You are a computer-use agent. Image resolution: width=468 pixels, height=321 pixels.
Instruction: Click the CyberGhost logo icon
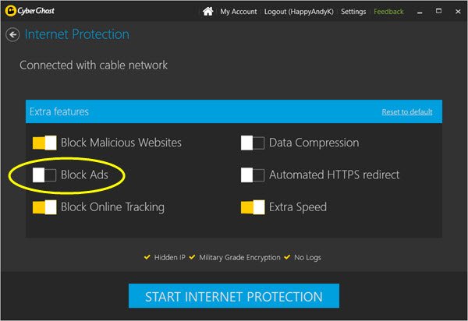(12, 12)
